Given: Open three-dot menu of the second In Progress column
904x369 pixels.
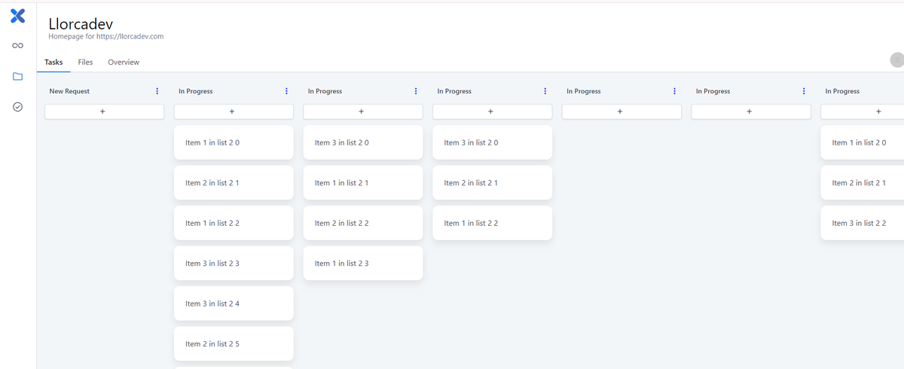Looking at the screenshot, I should [416, 91].
